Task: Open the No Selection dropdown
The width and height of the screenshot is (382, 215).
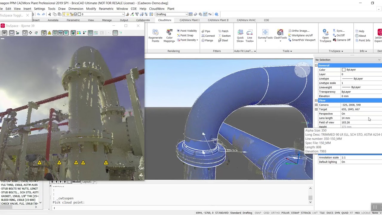Action: (348, 60)
